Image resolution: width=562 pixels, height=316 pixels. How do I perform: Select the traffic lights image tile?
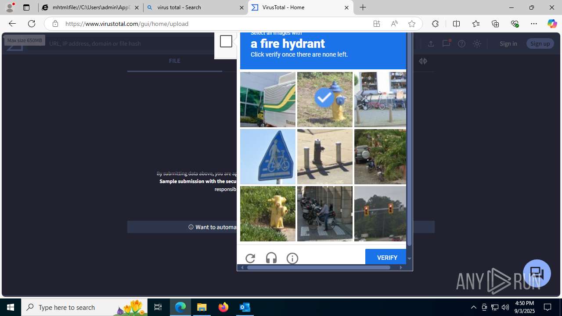tap(380, 214)
